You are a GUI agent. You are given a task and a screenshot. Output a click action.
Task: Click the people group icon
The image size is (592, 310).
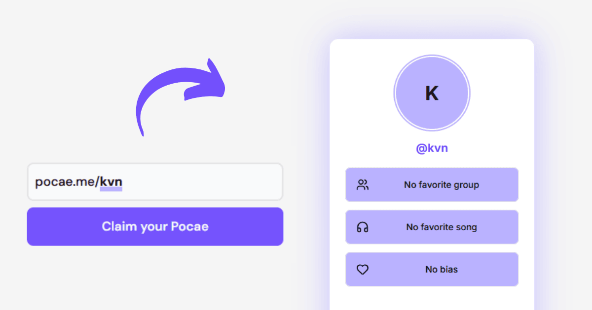(363, 185)
